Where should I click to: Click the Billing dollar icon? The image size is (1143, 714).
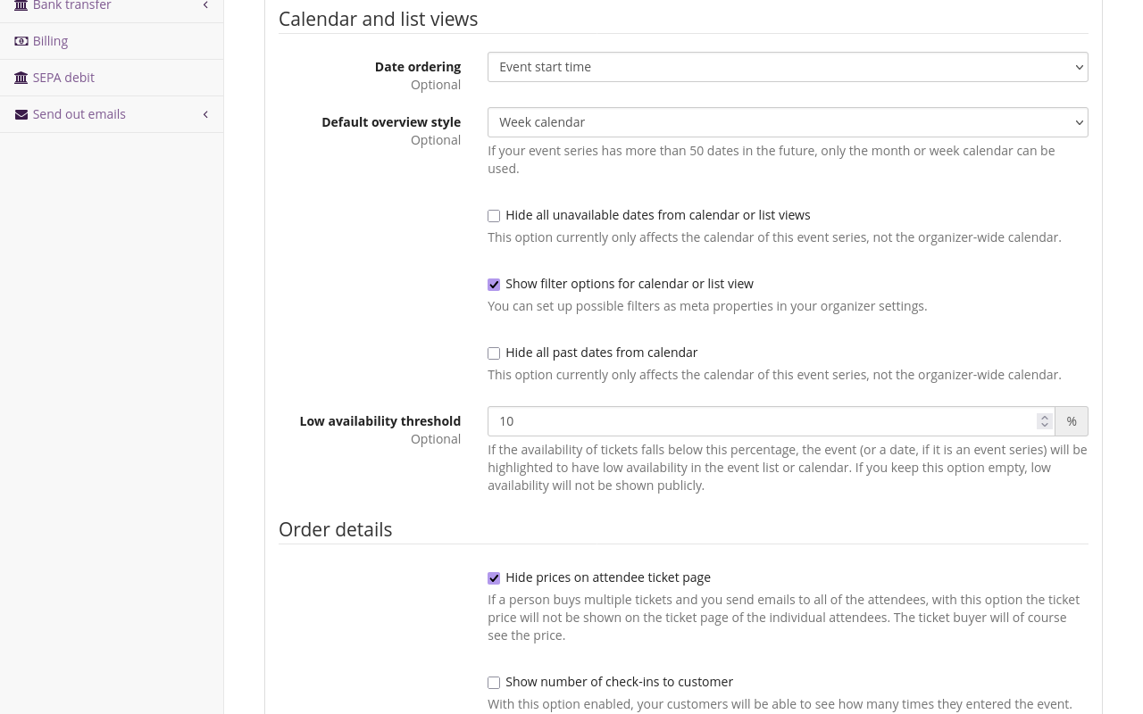21,40
